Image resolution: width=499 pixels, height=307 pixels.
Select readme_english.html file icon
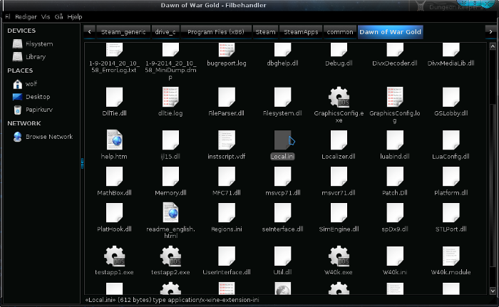click(x=170, y=212)
